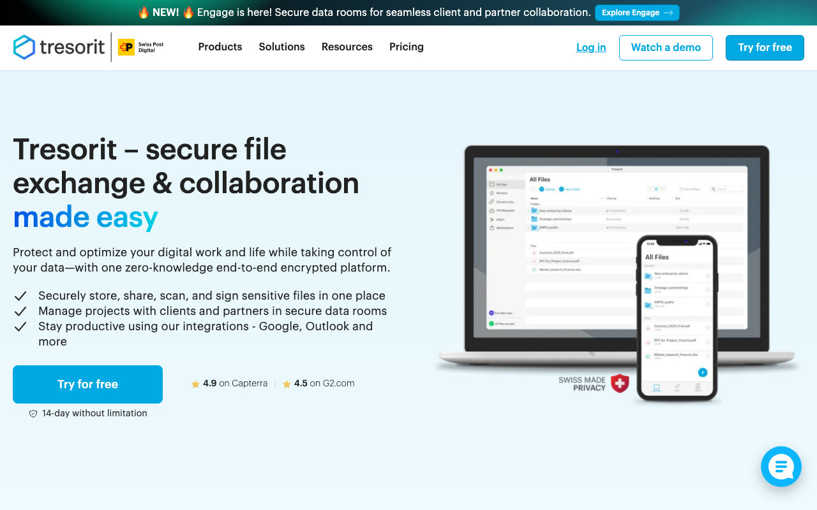The width and height of the screenshot is (817, 510).
Task: Select the Offline icon in phone bottom bar
Action: (x=698, y=386)
